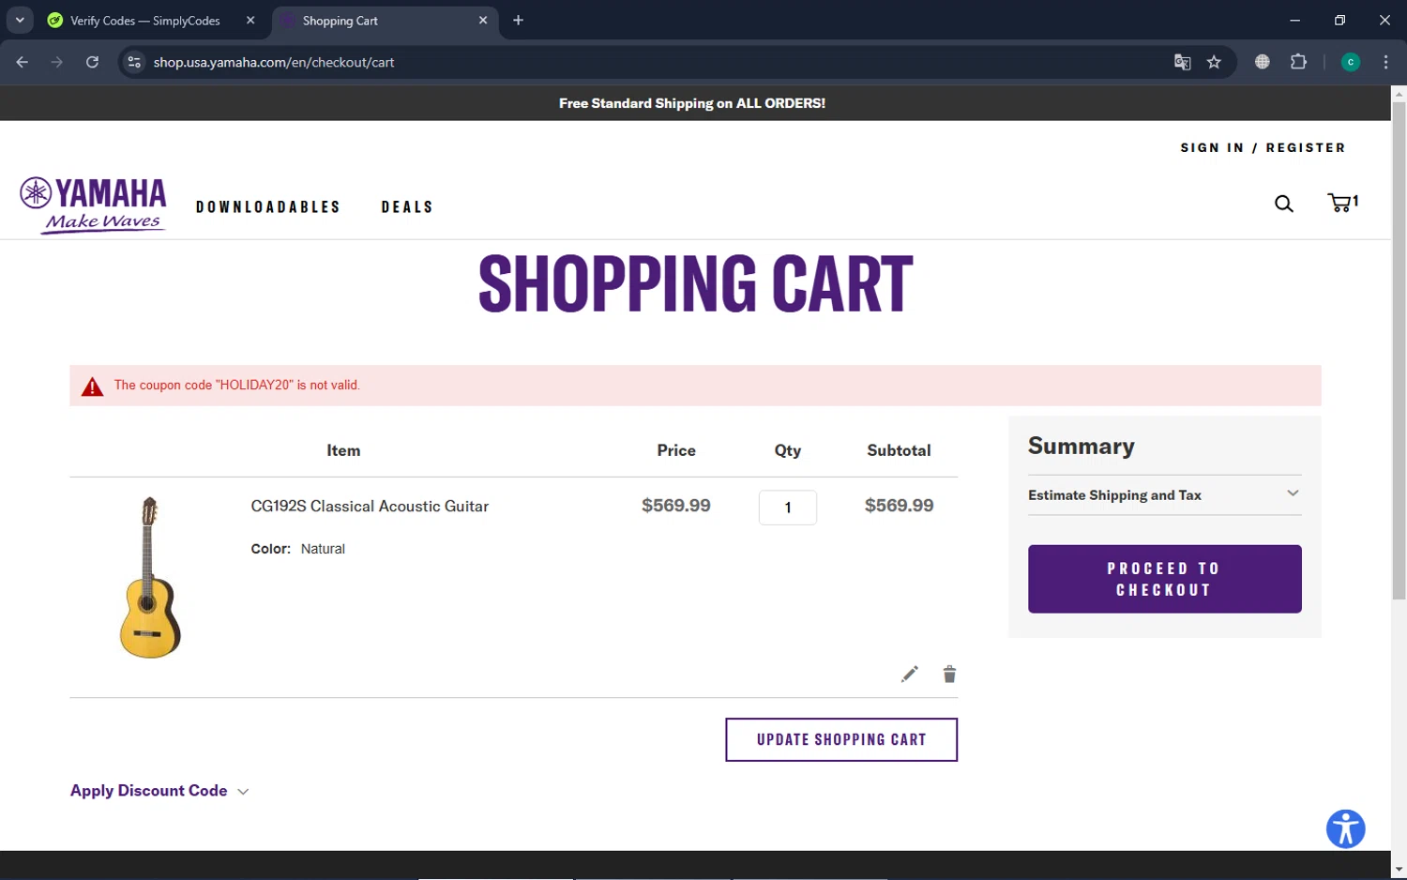The width and height of the screenshot is (1407, 880).
Task: Click Sign In / Register link
Action: coord(1263,148)
